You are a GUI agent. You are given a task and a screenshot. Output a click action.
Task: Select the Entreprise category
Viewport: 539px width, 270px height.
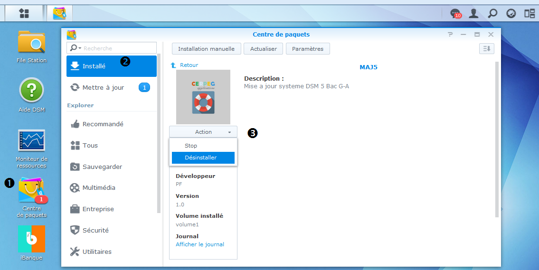click(x=112, y=209)
